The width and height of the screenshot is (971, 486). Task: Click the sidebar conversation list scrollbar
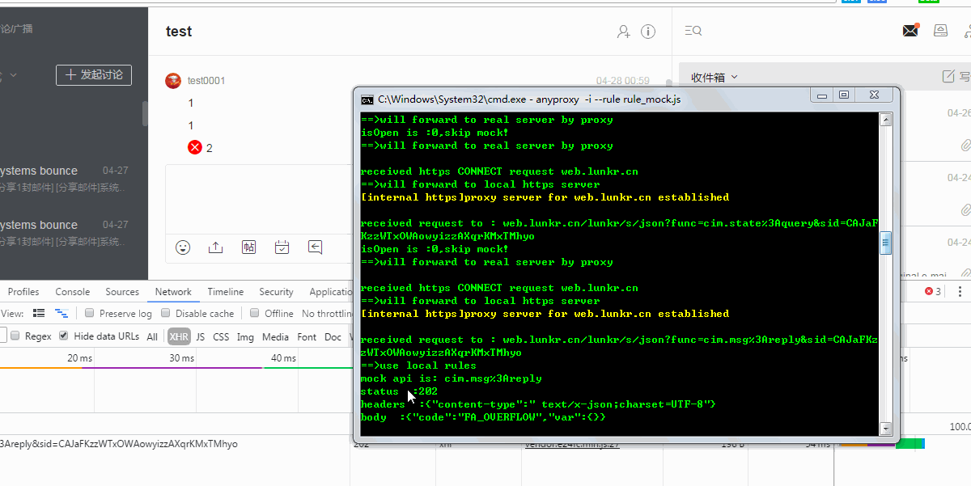[x=146, y=113]
